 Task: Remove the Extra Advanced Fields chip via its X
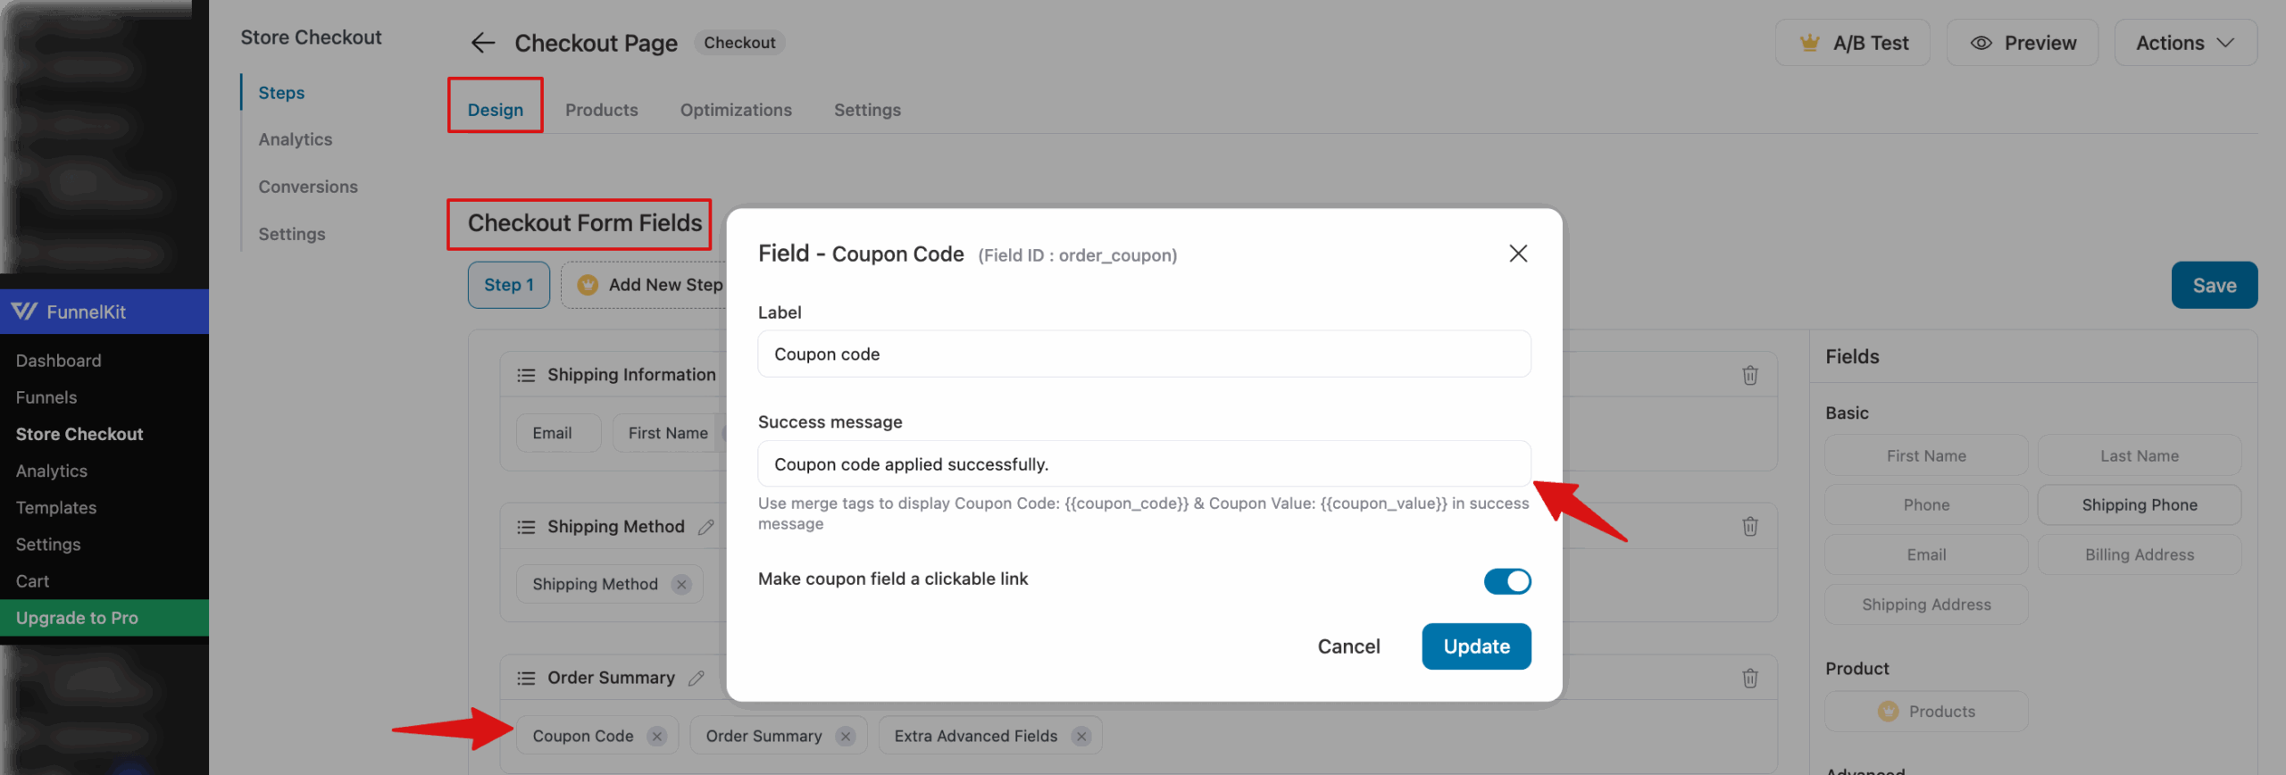(1081, 736)
